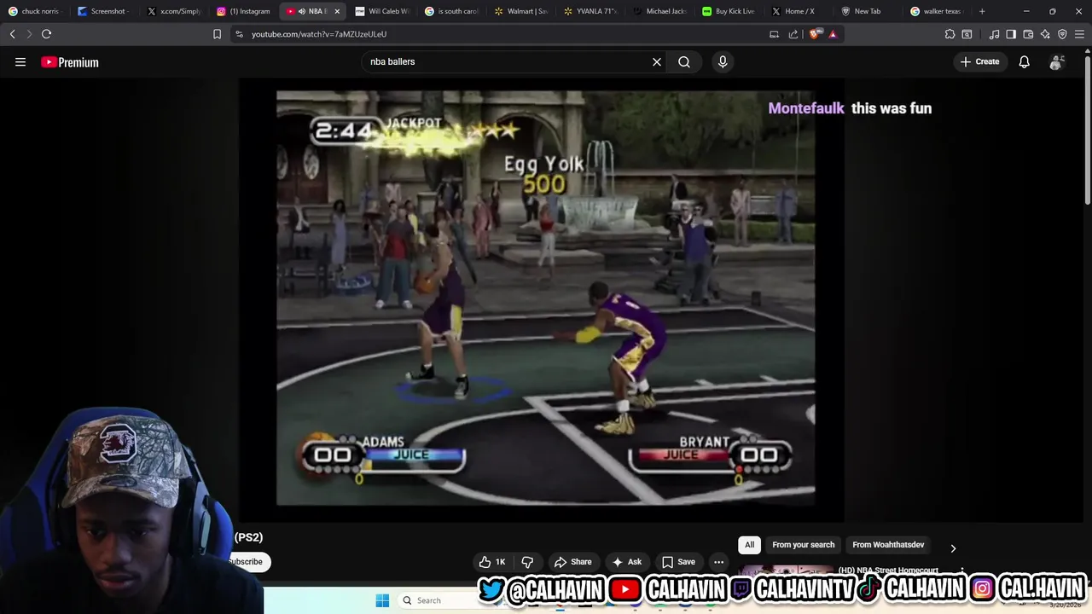
Task: Switch to the chuck norris tab
Action: point(35,11)
